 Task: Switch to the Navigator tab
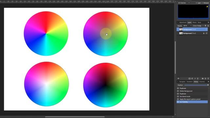pyautogui.click(x=182, y=82)
